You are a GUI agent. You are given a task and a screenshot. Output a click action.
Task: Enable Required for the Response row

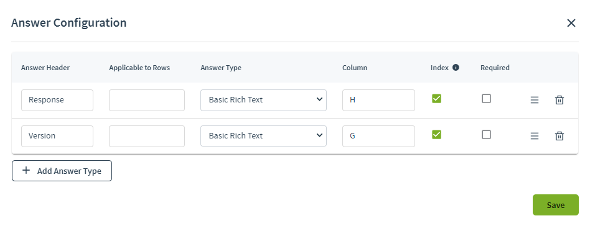[x=487, y=98]
